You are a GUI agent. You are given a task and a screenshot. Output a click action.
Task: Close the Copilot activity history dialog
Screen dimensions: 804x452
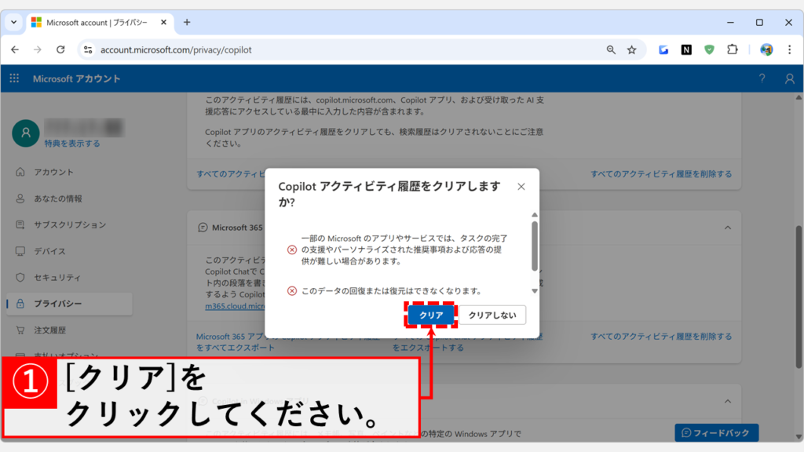click(x=521, y=187)
